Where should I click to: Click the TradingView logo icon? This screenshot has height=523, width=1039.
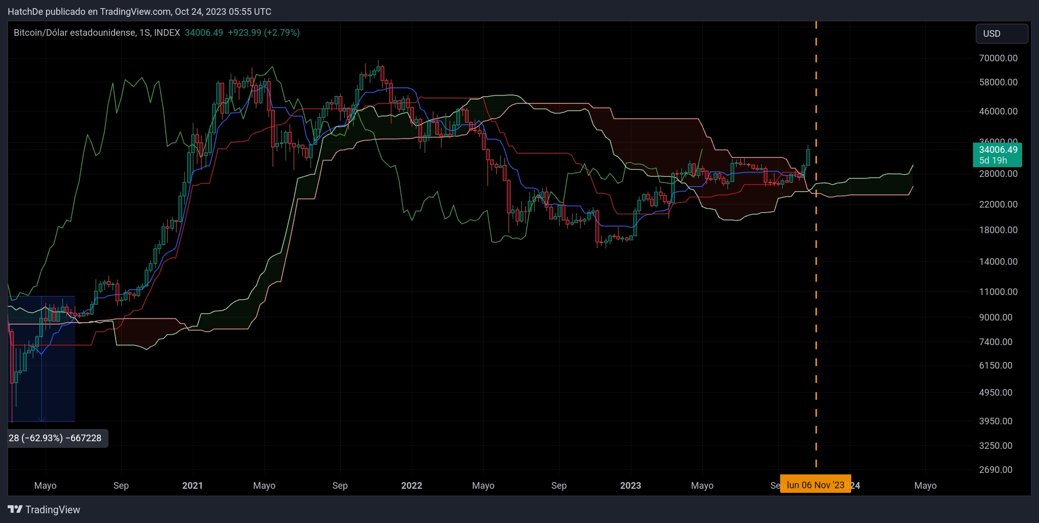pyautogui.click(x=15, y=509)
